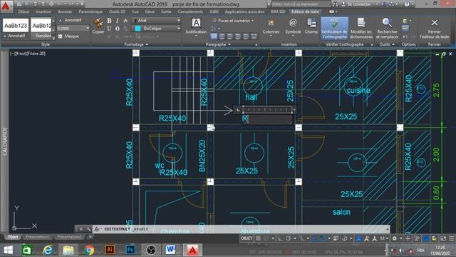Click the [-][Haut][Filaire 2D] viewport label
This screenshot has width=456, height=257.
[x=28, y=54]
